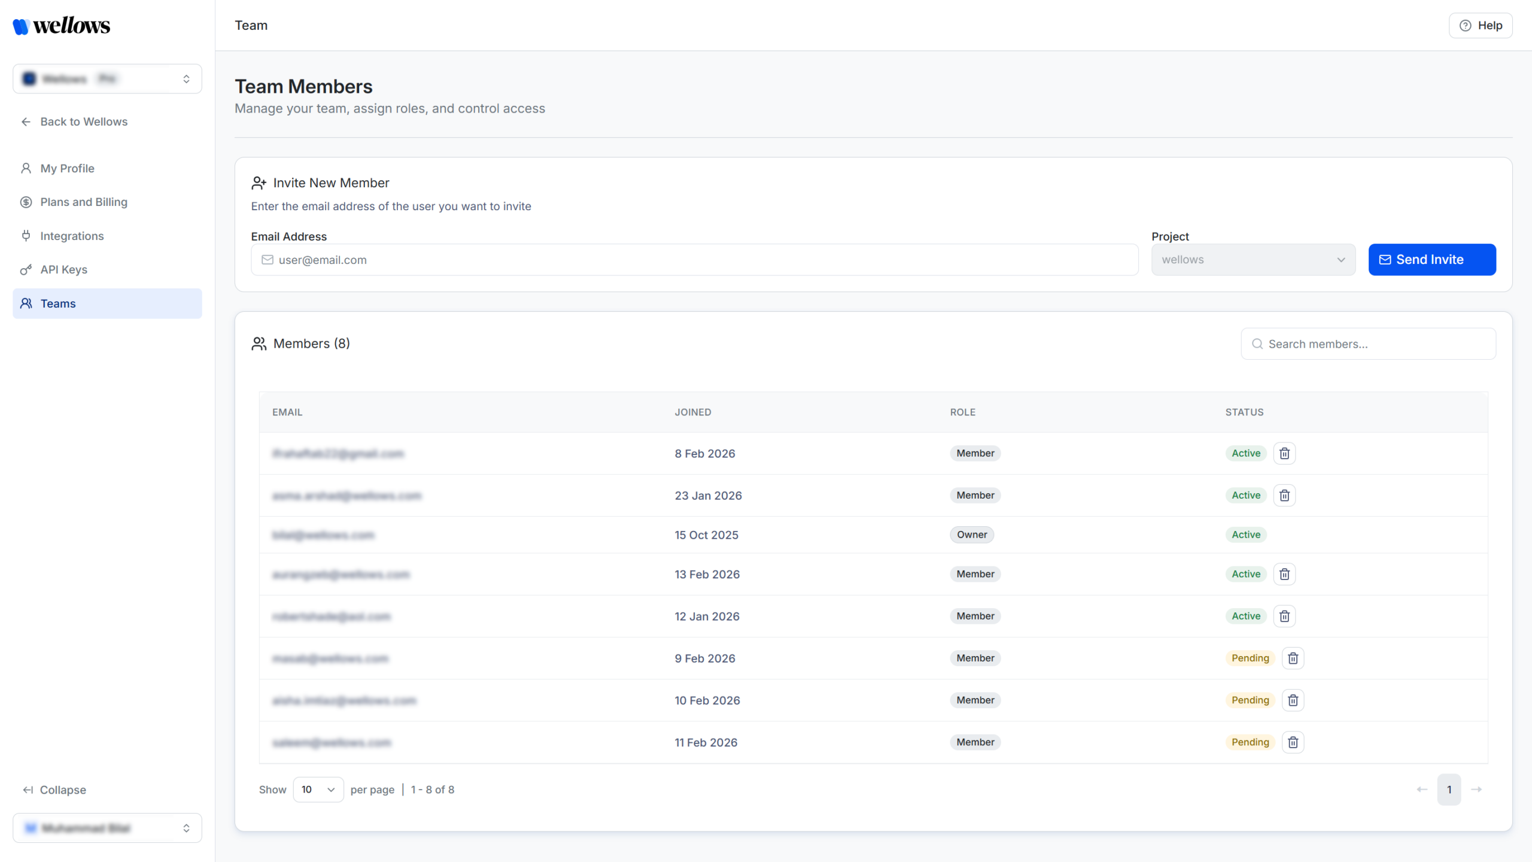This screenshot has width=1532, height=862.
Task: Trash the member who joined 12 Jan 2026
Action: click(x=1284, y=616)
